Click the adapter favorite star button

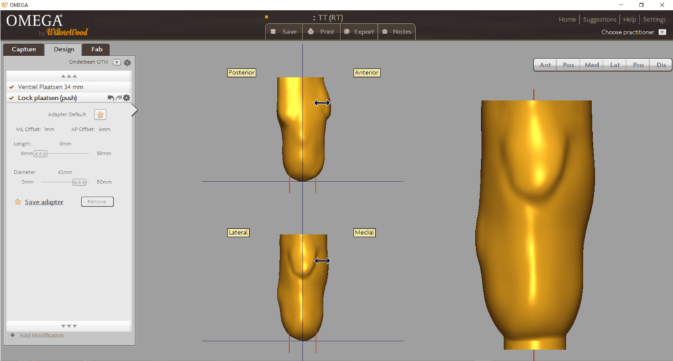100,114
